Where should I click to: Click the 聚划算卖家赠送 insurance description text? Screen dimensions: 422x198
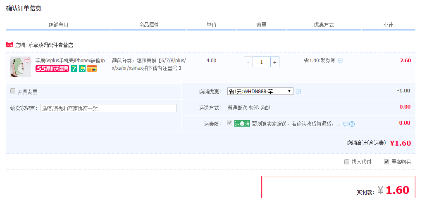(296, 124)
